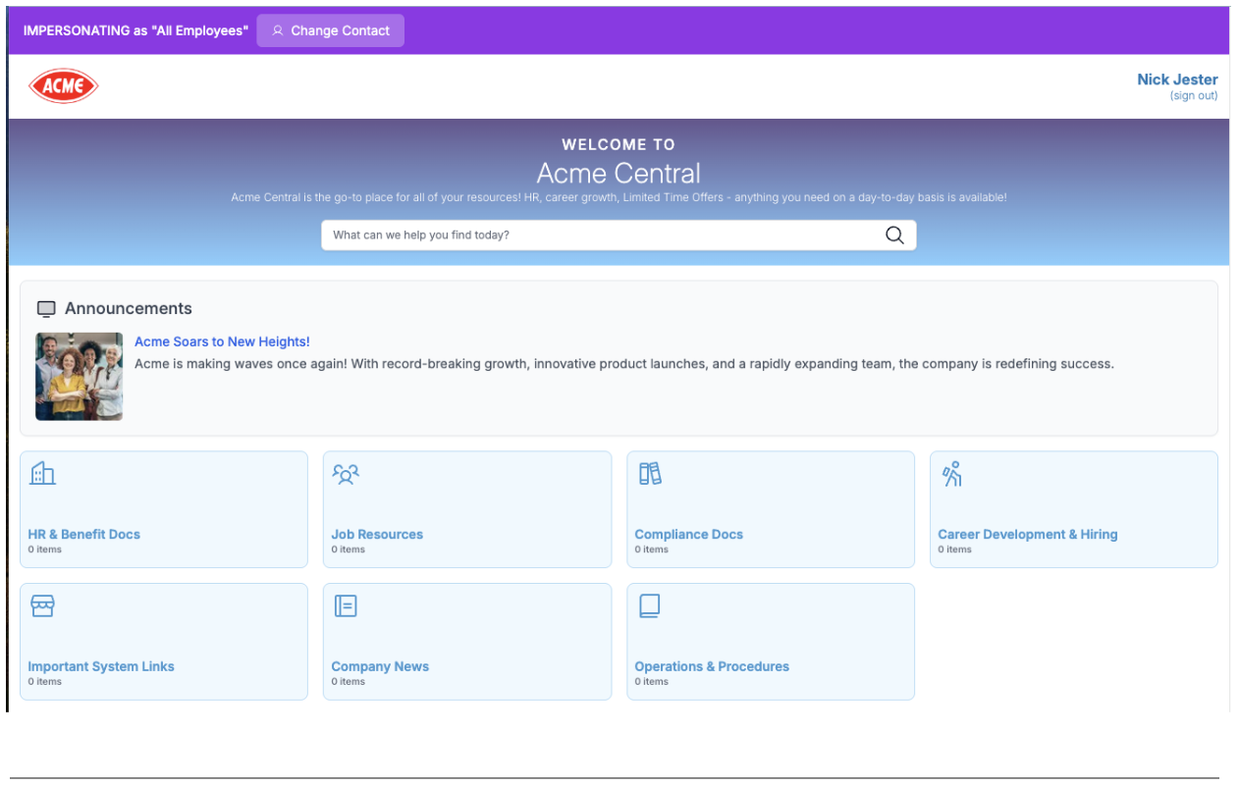Viewport: 1239px width, 785px height.
Task: Click the 0 items text under Company News
Action: tap(349, 681)
